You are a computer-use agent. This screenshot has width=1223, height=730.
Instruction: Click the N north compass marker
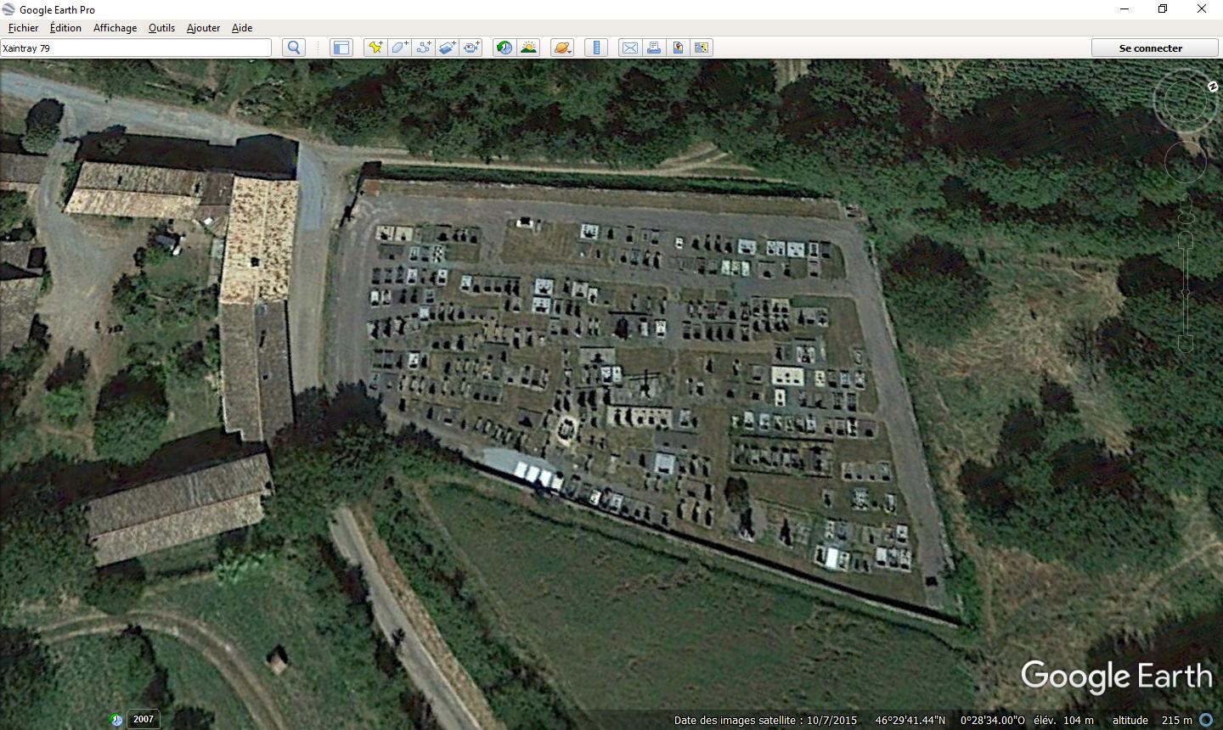[1212, 86]
